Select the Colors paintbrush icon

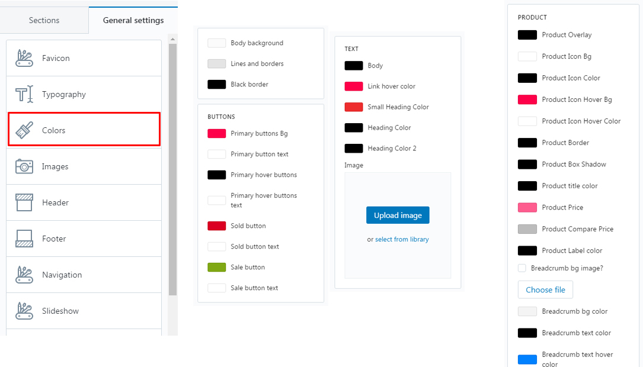tap(24, 130)
